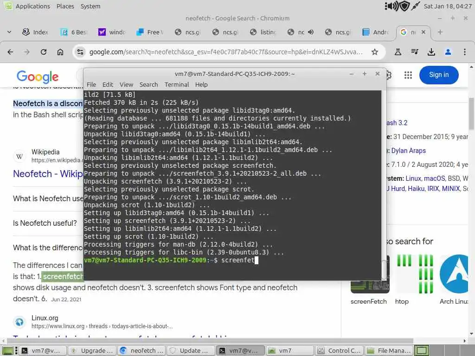The image size is (475, 356).
Task: Expand 'What is Neofetch used for' question
Action: pos(48,198)
